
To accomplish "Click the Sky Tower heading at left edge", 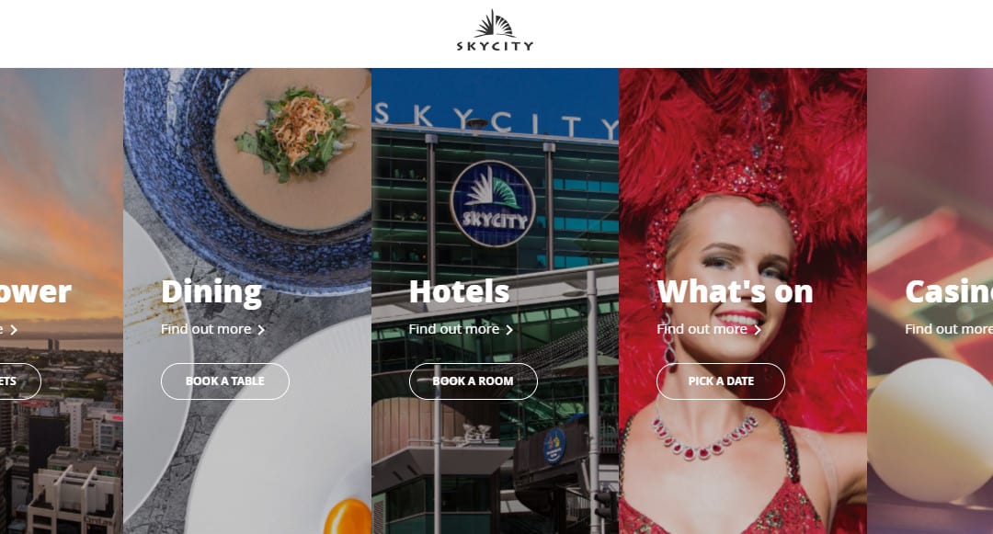I will [36, 291].
